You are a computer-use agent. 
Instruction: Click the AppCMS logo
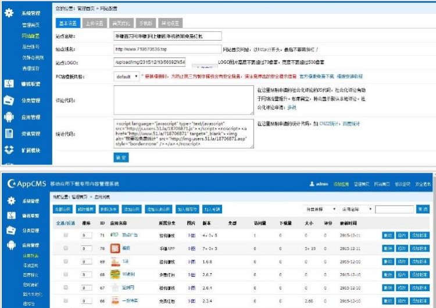coord(26,184)
